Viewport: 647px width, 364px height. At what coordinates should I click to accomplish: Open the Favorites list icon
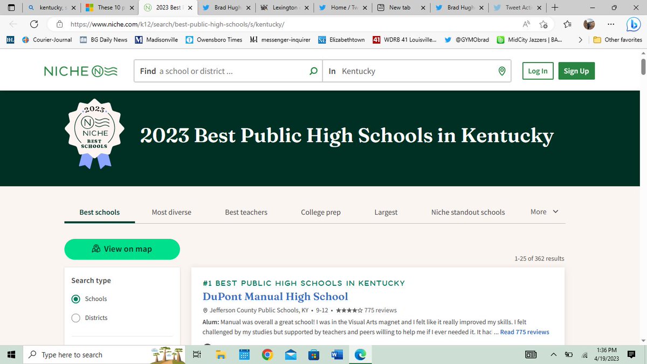567,24
